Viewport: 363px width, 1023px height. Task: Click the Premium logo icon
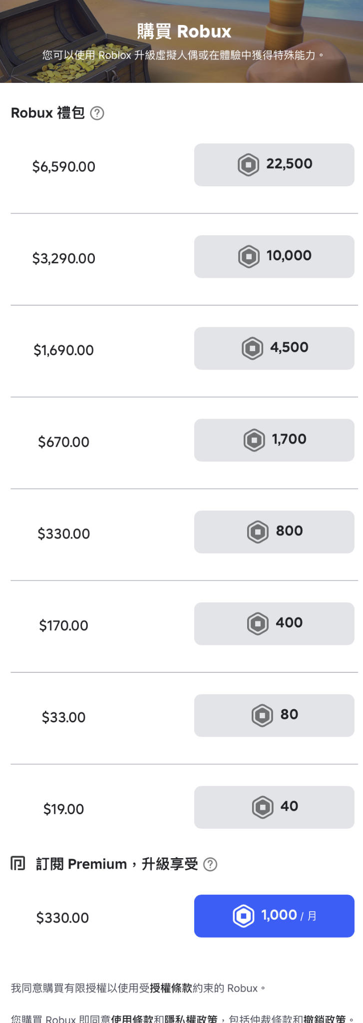tap(18, 863)
